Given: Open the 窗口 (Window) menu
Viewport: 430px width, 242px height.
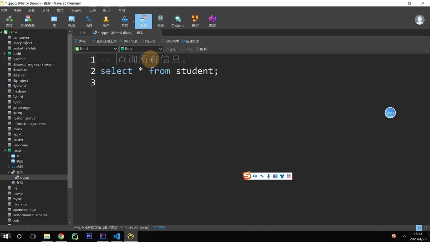Looking at the screenshot, I should [x=106, y=10].
